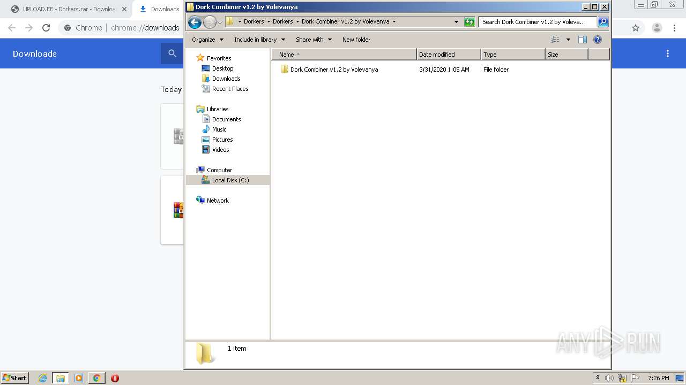Sort by Type column header
Screen dimensions: 686x385
513,55
